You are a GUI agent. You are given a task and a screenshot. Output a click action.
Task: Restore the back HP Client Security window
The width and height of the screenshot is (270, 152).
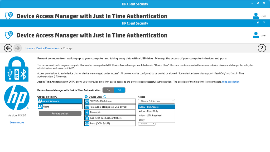pyautogui.click(x=258, y=3)
